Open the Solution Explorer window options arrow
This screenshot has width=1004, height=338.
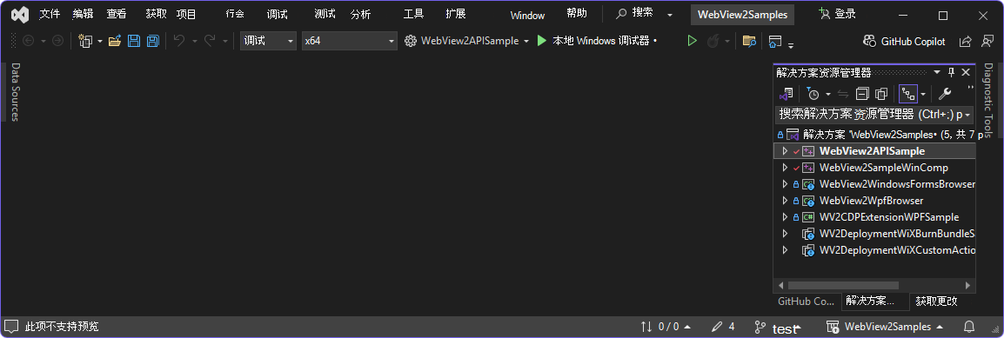point(937,72)
